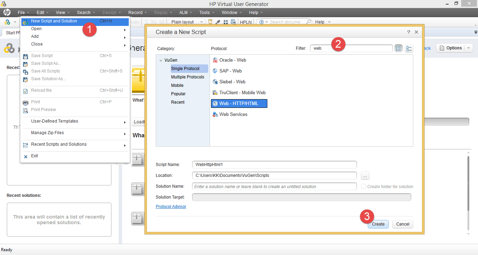This screenshot has height=255, width=478.
Task: Click the toolbar grid layout icon
Action: pos(226,22)
